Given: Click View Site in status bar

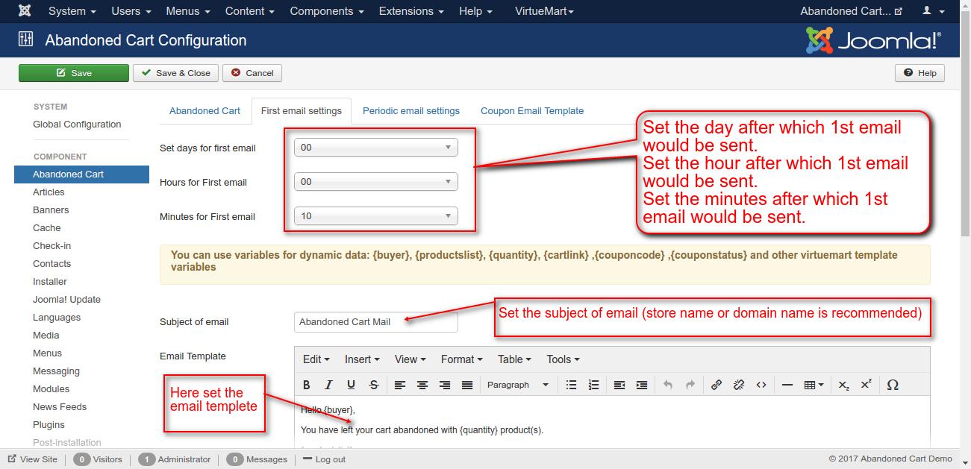Looking at the screenshot, I should coord(33,459).
